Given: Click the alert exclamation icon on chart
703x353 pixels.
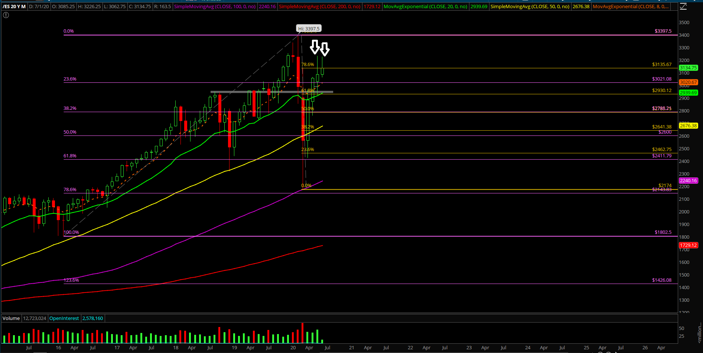Looking at the screenshot, I should [6, 15].
